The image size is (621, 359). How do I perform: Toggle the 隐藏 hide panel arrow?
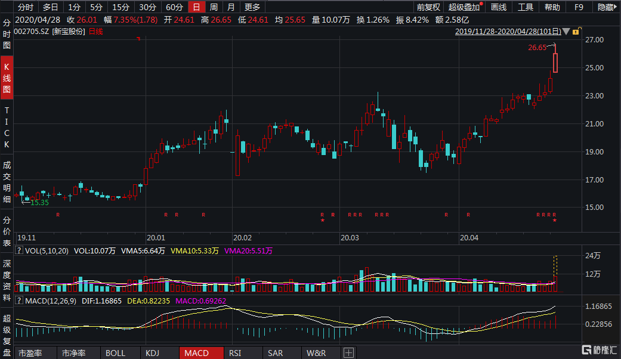point(607,7)
